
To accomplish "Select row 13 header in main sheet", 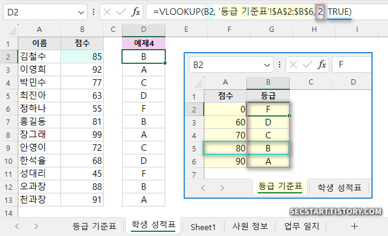I will tap(8, 200).
